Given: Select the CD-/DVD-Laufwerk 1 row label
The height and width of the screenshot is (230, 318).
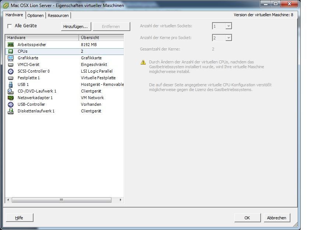Looking at the screenshot, I should (37, 91).
